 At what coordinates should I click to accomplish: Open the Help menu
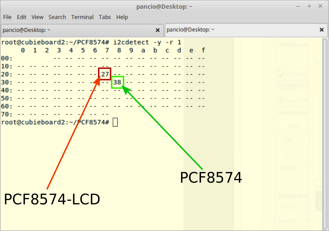click(x=122, y=17)
